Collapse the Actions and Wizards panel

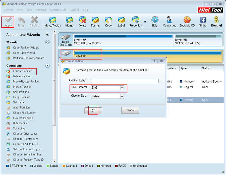(47, 35)
